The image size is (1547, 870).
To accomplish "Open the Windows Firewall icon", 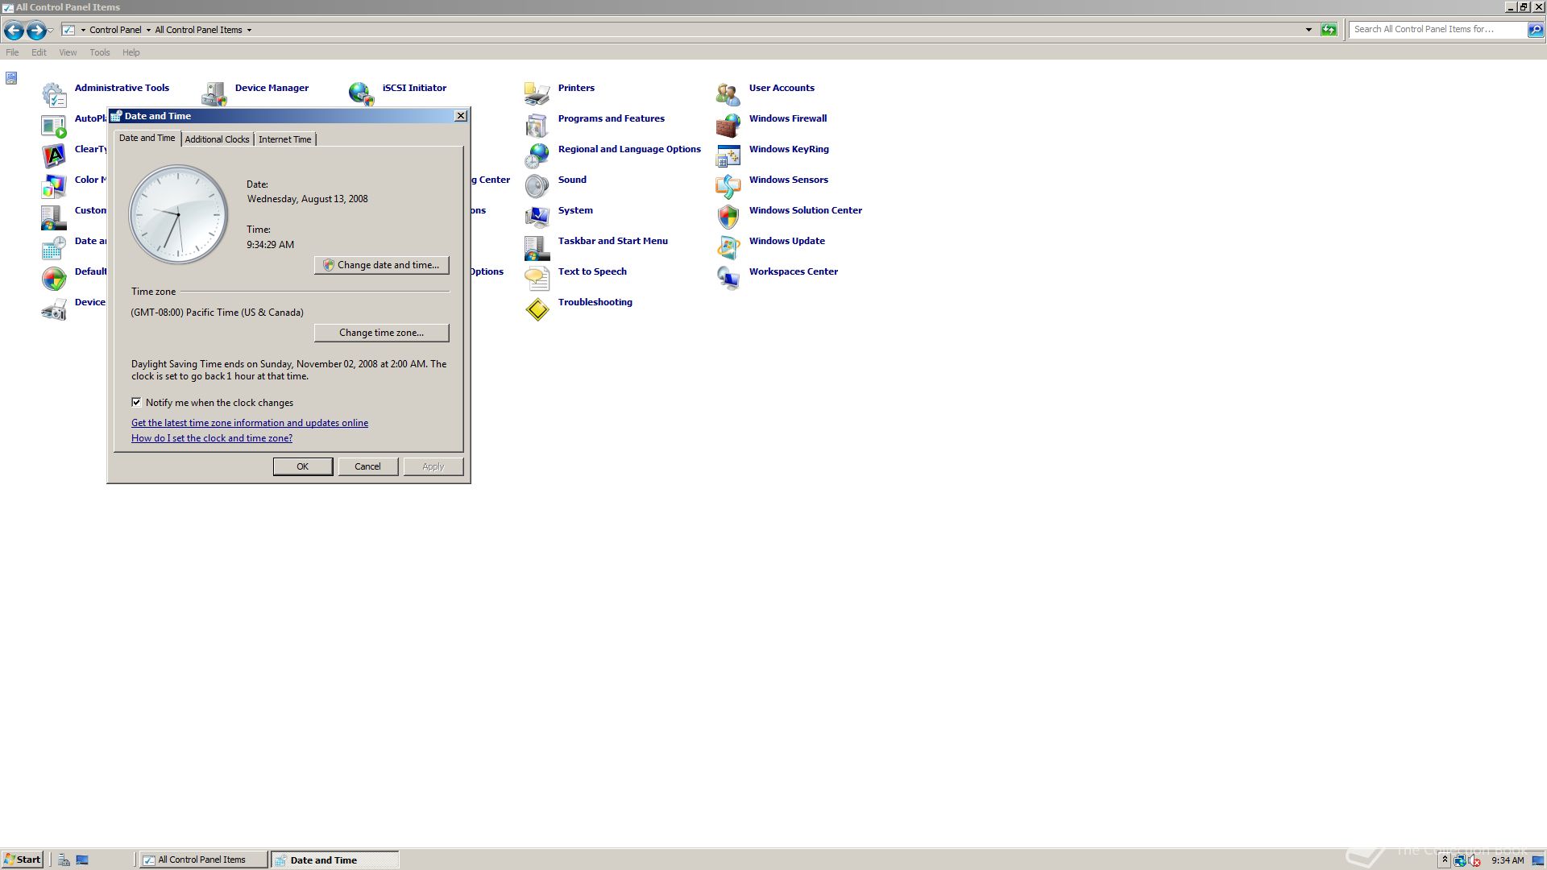I will pyautogui.click(x=728, y=125).
